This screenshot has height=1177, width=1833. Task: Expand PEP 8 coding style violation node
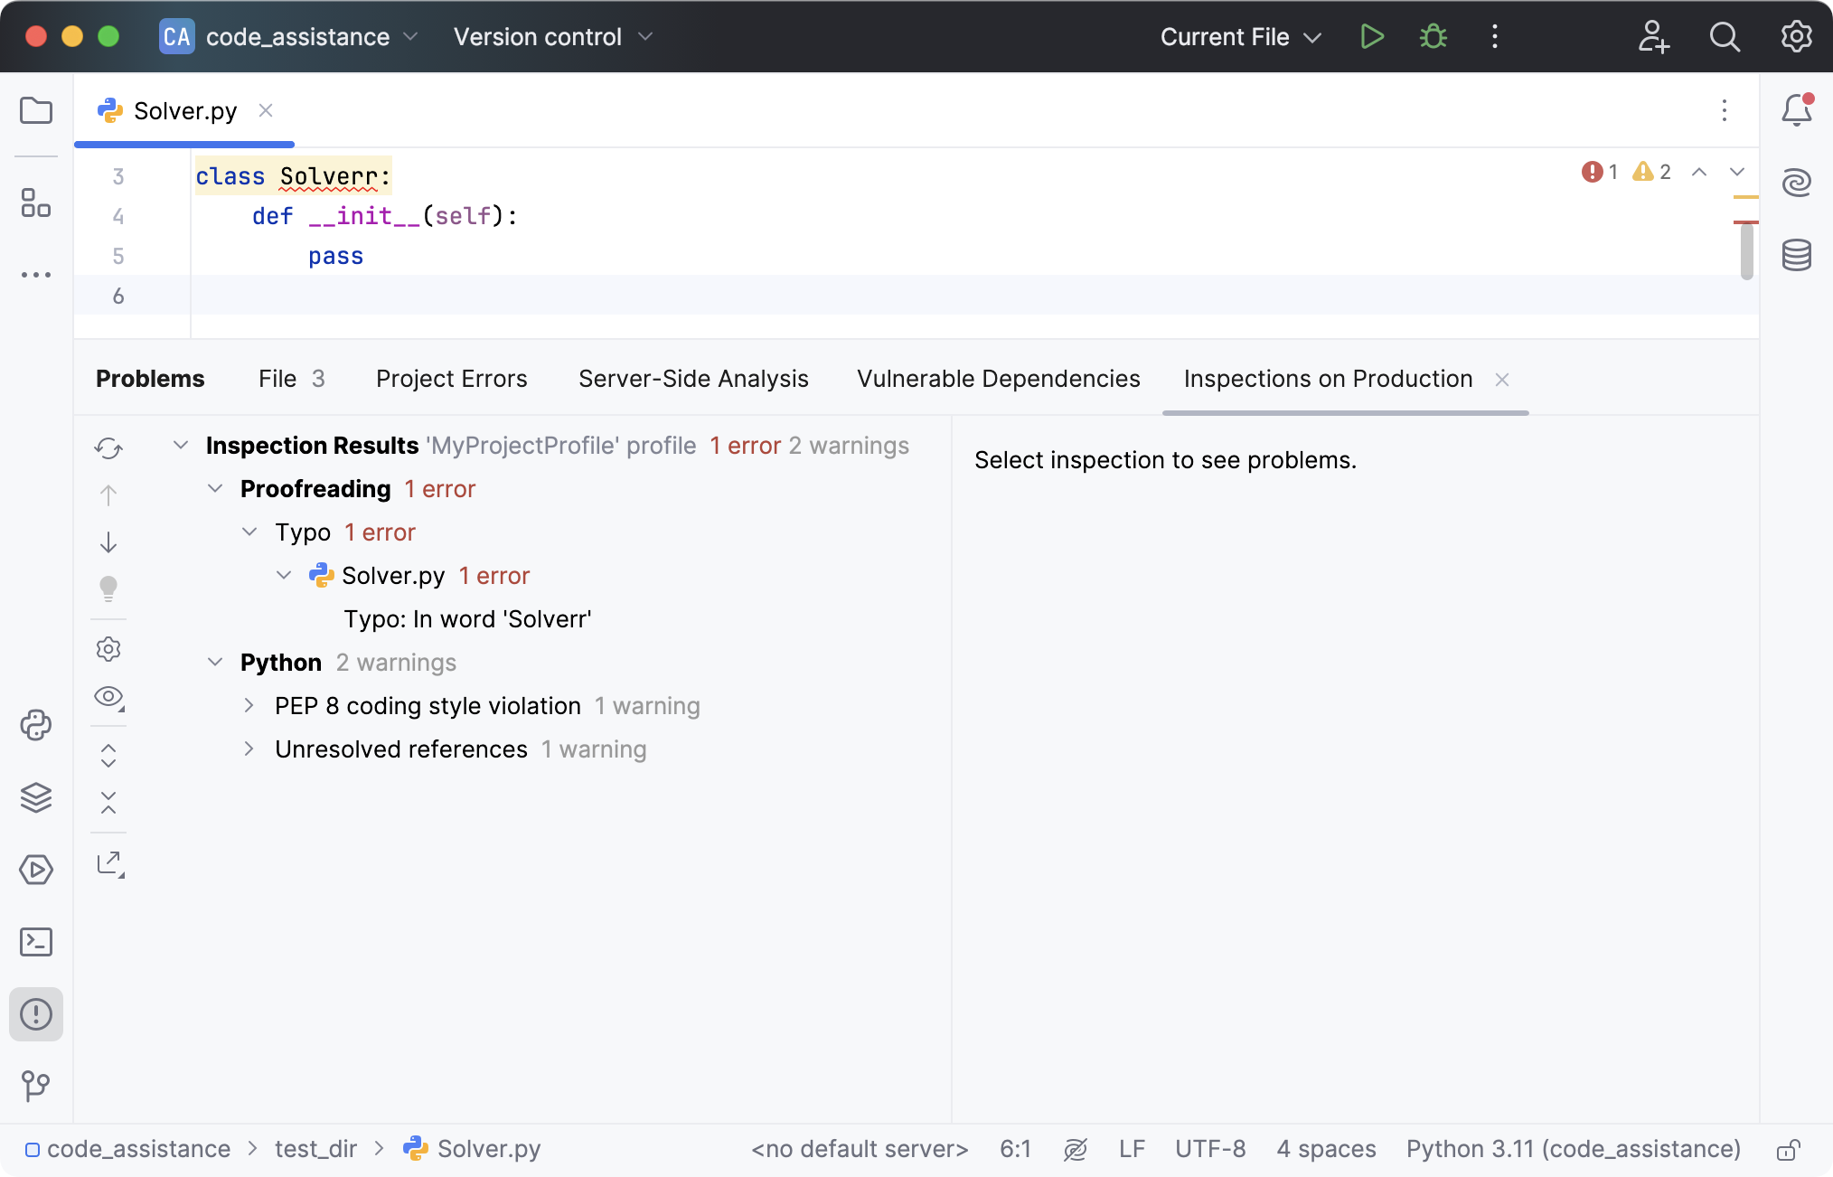tap(249, 706)
